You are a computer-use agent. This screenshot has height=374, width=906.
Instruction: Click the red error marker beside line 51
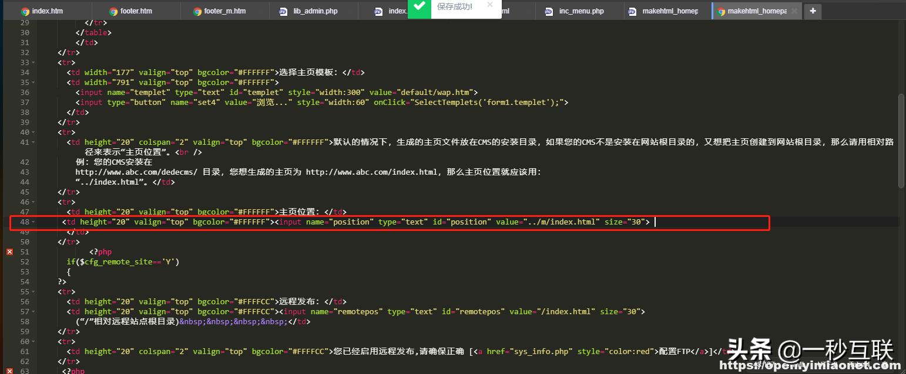(9, 251)
